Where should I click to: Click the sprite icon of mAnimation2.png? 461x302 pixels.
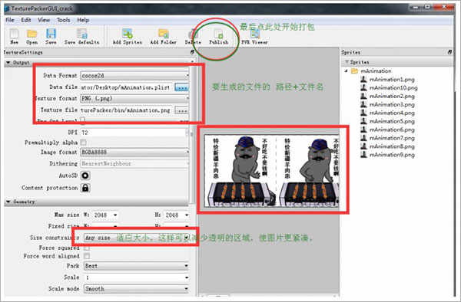coord(363,96)
